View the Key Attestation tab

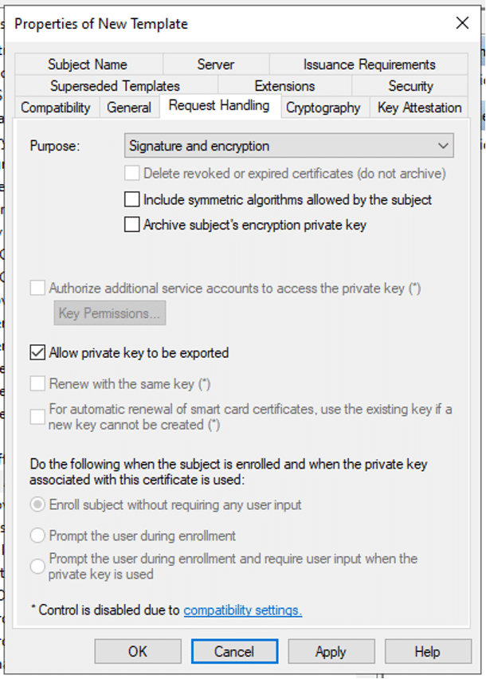tap(419, 108)
